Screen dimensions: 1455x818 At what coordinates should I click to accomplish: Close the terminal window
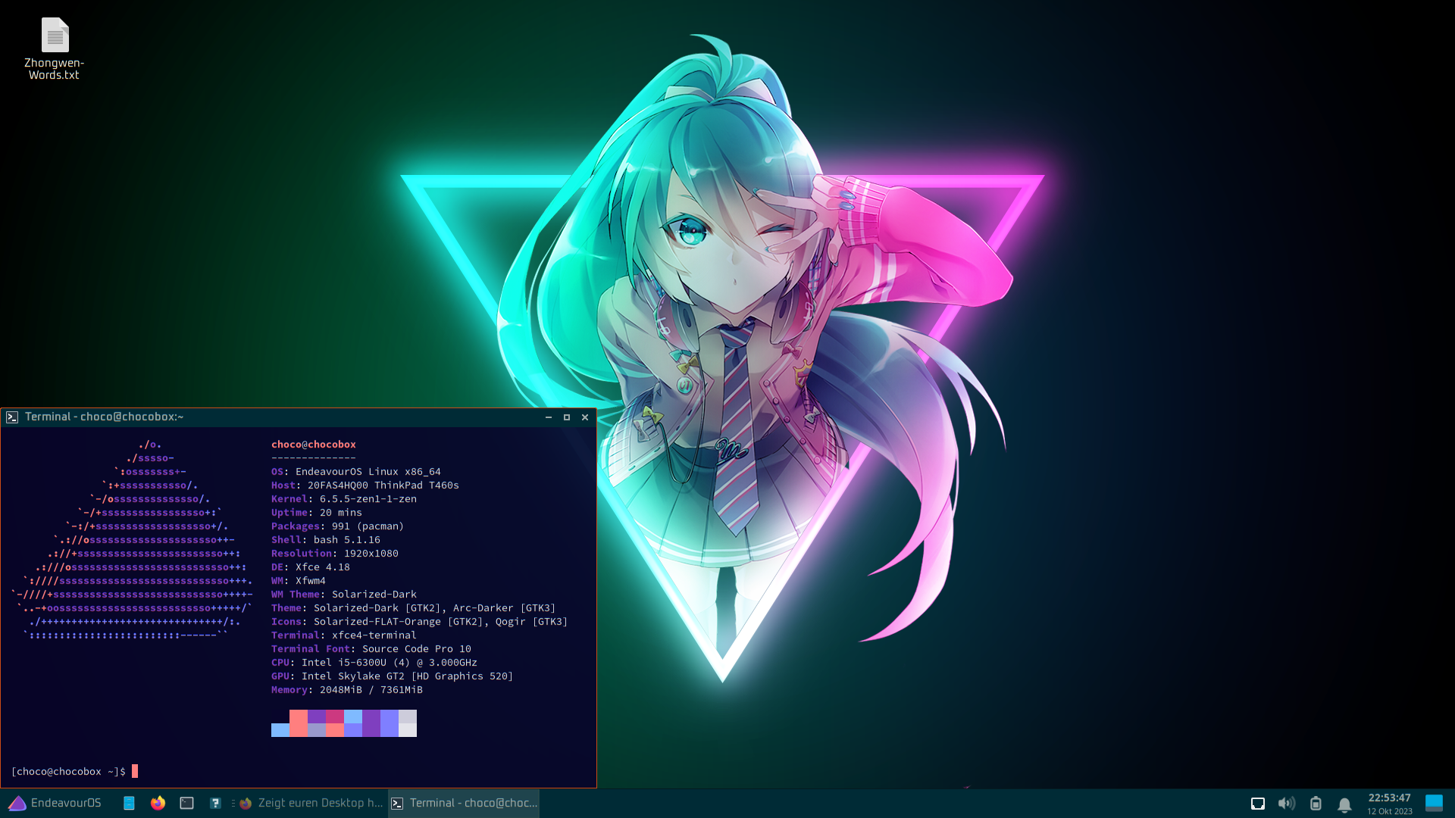click(x=585, y=417)
